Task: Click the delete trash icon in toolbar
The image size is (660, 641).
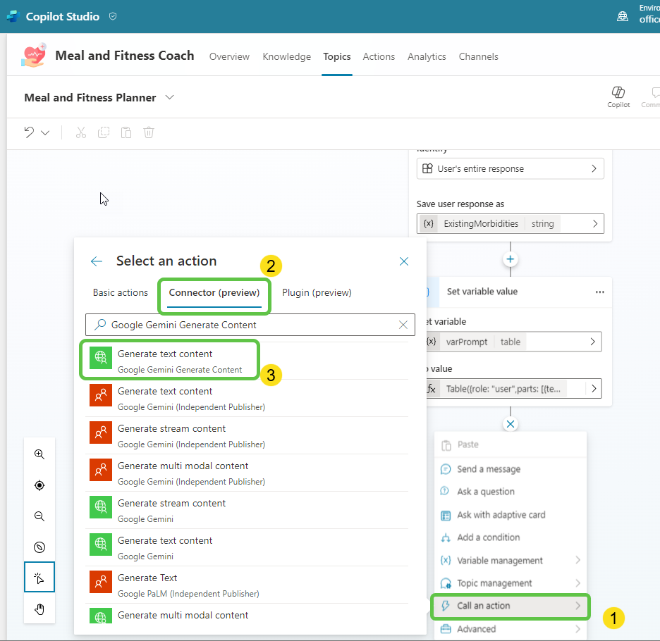Action: click(149, 132)
